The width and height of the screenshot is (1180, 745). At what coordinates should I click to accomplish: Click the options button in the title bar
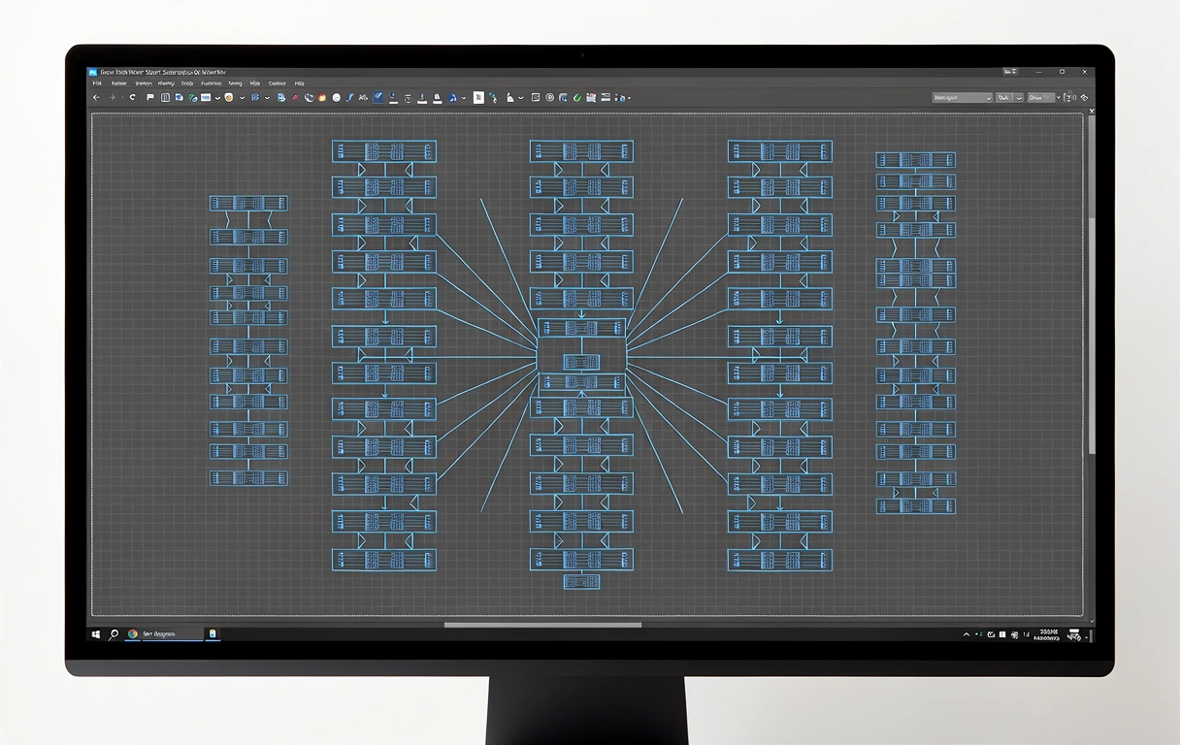1009,71
